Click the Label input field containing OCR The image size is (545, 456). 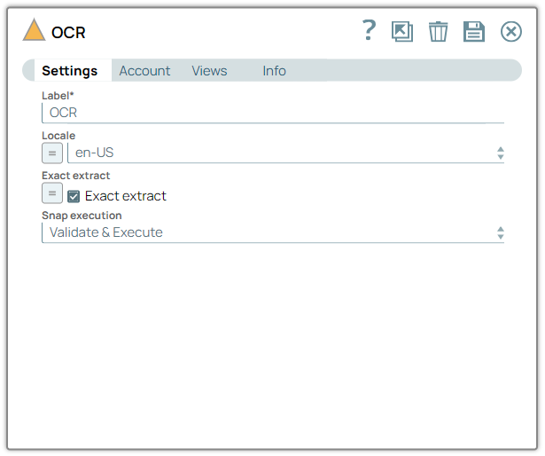tap(273, 113)
